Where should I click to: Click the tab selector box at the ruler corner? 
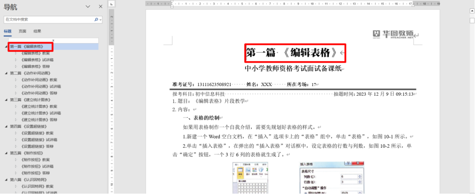[x=112, y=4]
